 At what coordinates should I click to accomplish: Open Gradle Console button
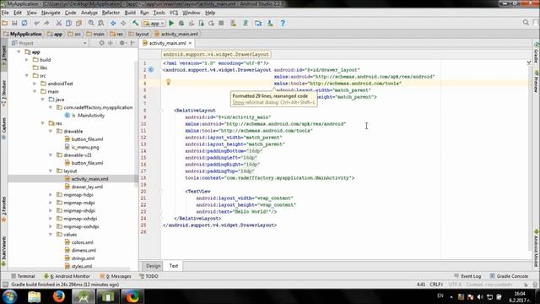tap(509, 276)
